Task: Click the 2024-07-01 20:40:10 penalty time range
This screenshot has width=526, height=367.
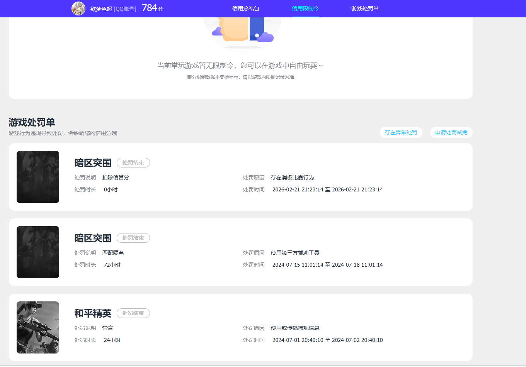Action: [x=328, y=340]
